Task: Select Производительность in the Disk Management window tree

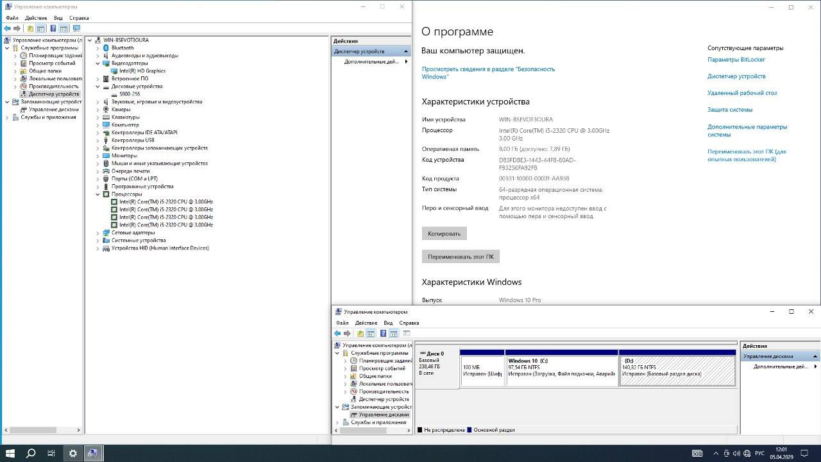Action: click(x=384, y=391)
